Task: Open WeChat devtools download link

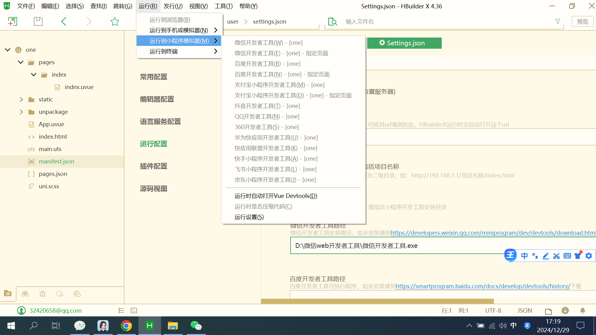Action: 493,233
